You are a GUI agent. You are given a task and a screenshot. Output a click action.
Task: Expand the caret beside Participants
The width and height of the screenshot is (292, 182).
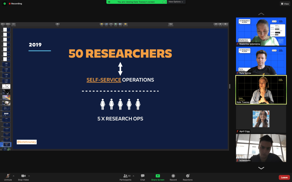133,176
